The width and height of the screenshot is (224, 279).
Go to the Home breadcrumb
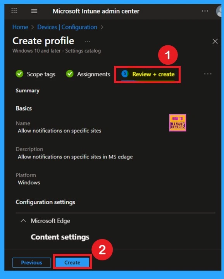(x=20, y=27)
